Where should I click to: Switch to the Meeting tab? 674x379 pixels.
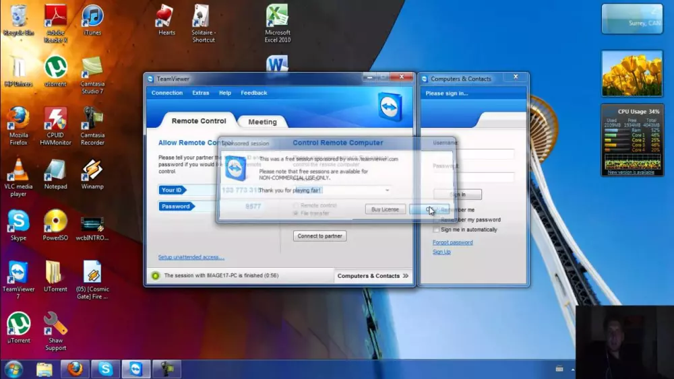tap(262, 122)
